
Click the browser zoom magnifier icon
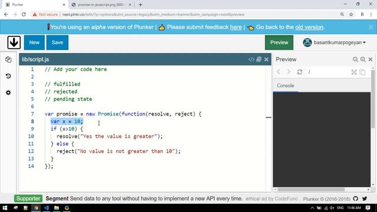[x=342, y=14]
